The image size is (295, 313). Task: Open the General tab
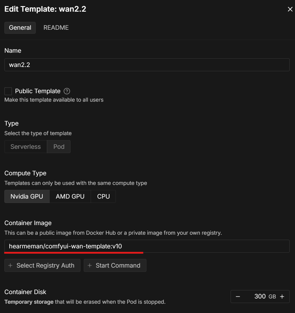[20, 28]
